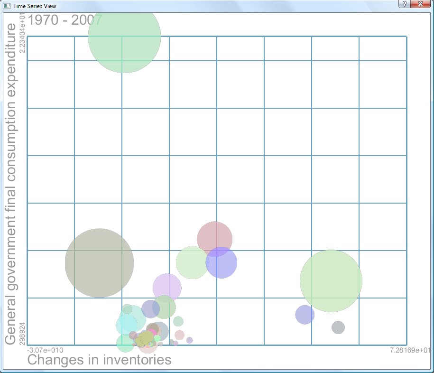Click the lavender purple bubble
Image resolution: width=434 pixels, height=373 pixels.
click(167, 288)
